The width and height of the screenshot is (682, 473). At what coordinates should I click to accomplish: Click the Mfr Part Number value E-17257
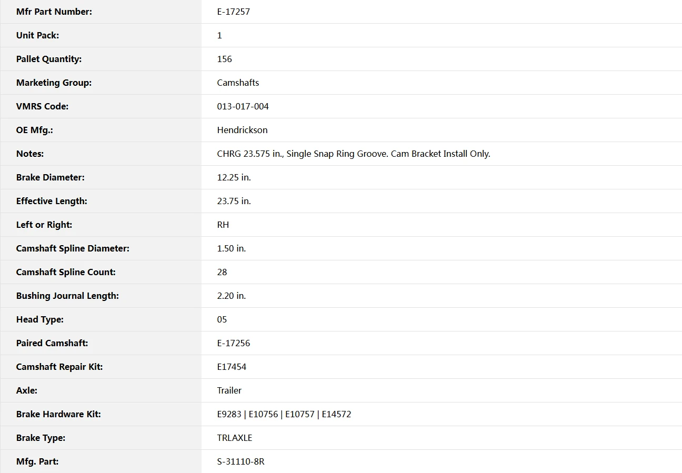tap(234, 12)
